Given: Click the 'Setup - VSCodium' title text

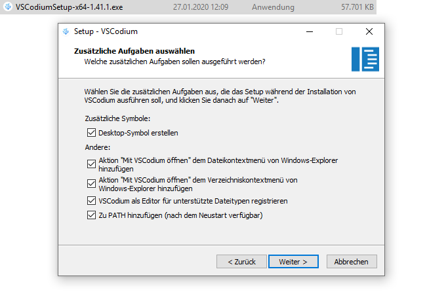Looking at the screenshot, I should (x=106, y=31).
